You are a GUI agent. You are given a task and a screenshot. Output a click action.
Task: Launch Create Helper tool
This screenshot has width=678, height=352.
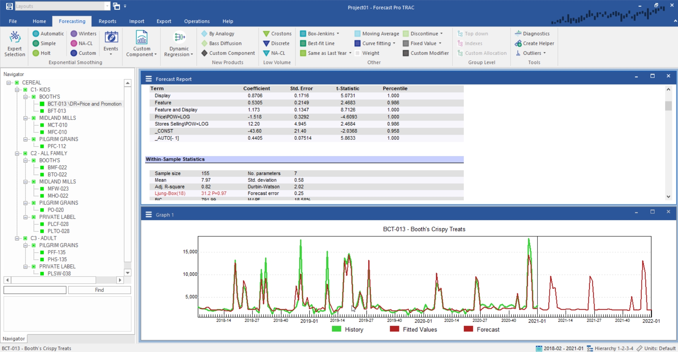coord(535,43)
